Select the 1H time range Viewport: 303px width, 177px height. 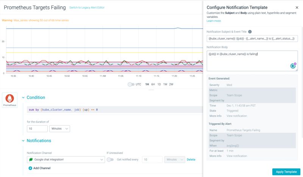point(147,84)
